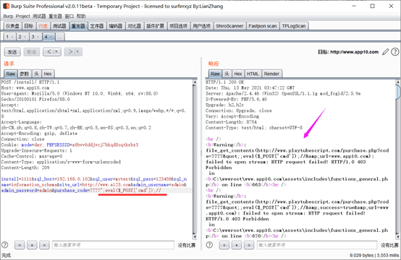The height and width of the screenshot is (260, 401).
Task: Close repeater tab 2 via its x
Action: [x=25, y=37]
